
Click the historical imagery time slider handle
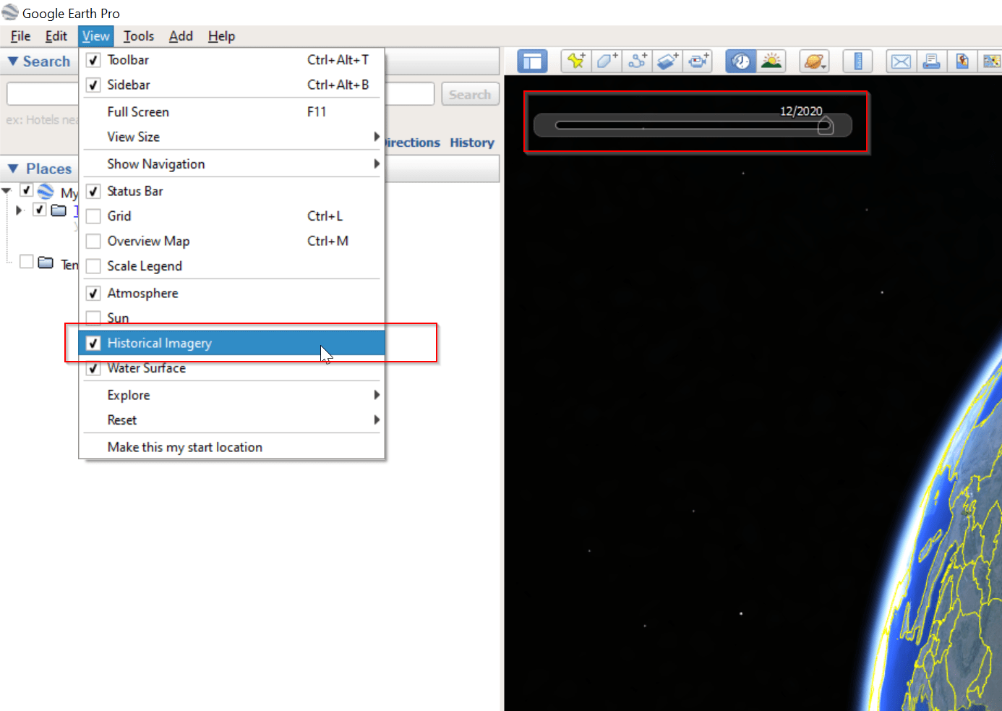point(825,127)
